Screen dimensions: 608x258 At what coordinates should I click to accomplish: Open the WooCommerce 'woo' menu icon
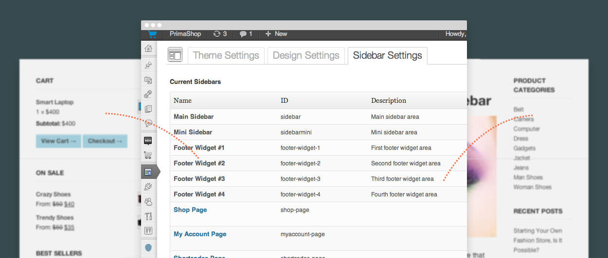pos(148,140)
